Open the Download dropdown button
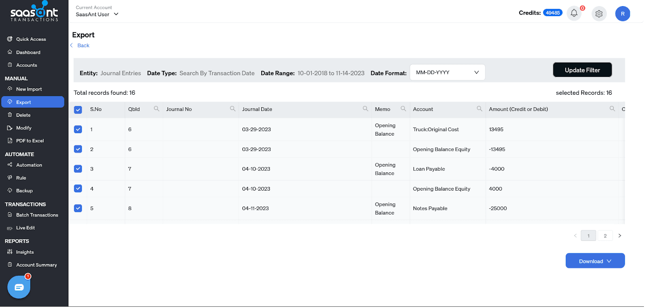 click(x=595, y=261)
